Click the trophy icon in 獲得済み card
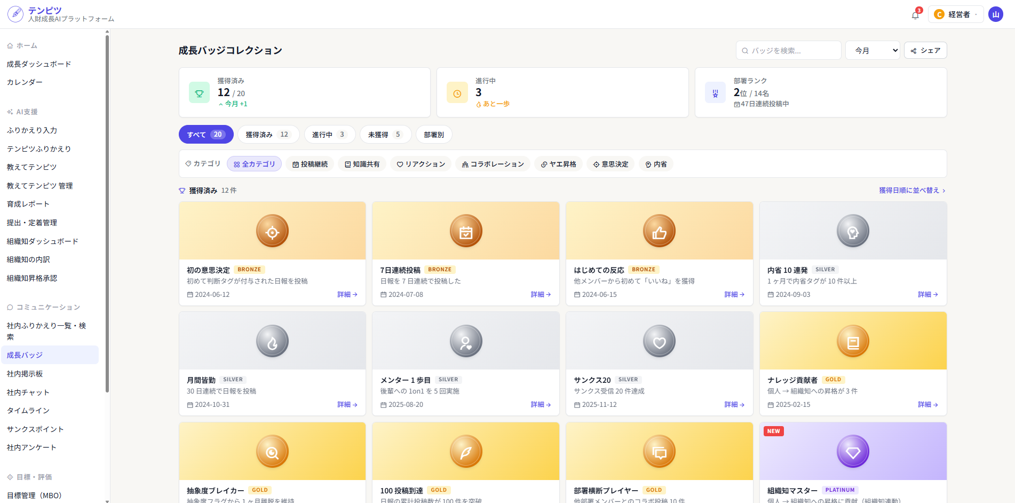Viewport: 1015px width, 503px height. [x=199, y=92]
